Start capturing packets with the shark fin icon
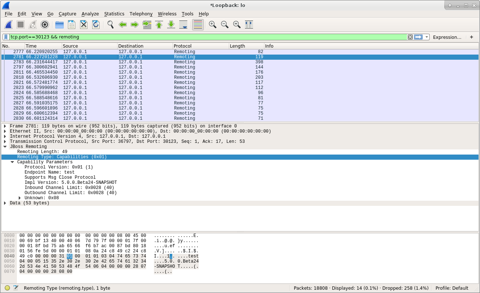 (8, 25)
